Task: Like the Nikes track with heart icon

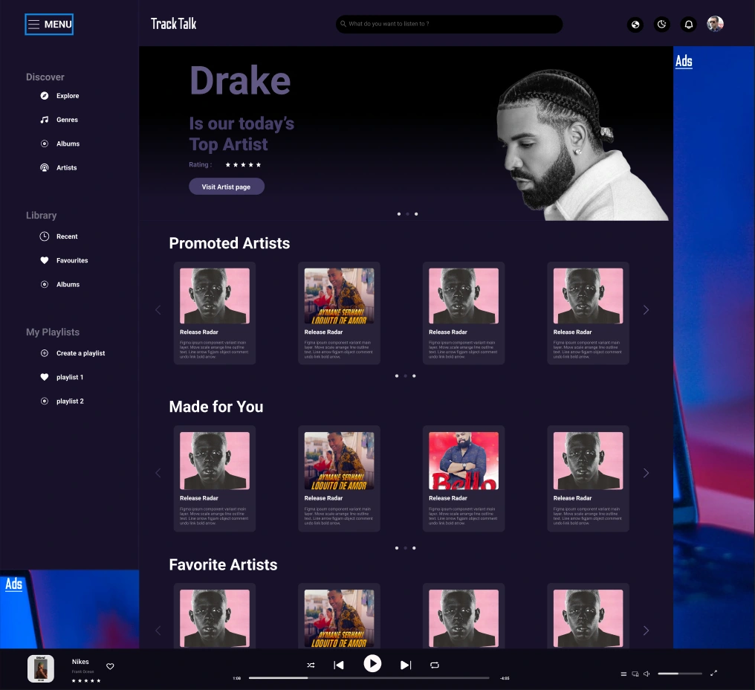Action: pyautogui.click(x=110, y=666)
